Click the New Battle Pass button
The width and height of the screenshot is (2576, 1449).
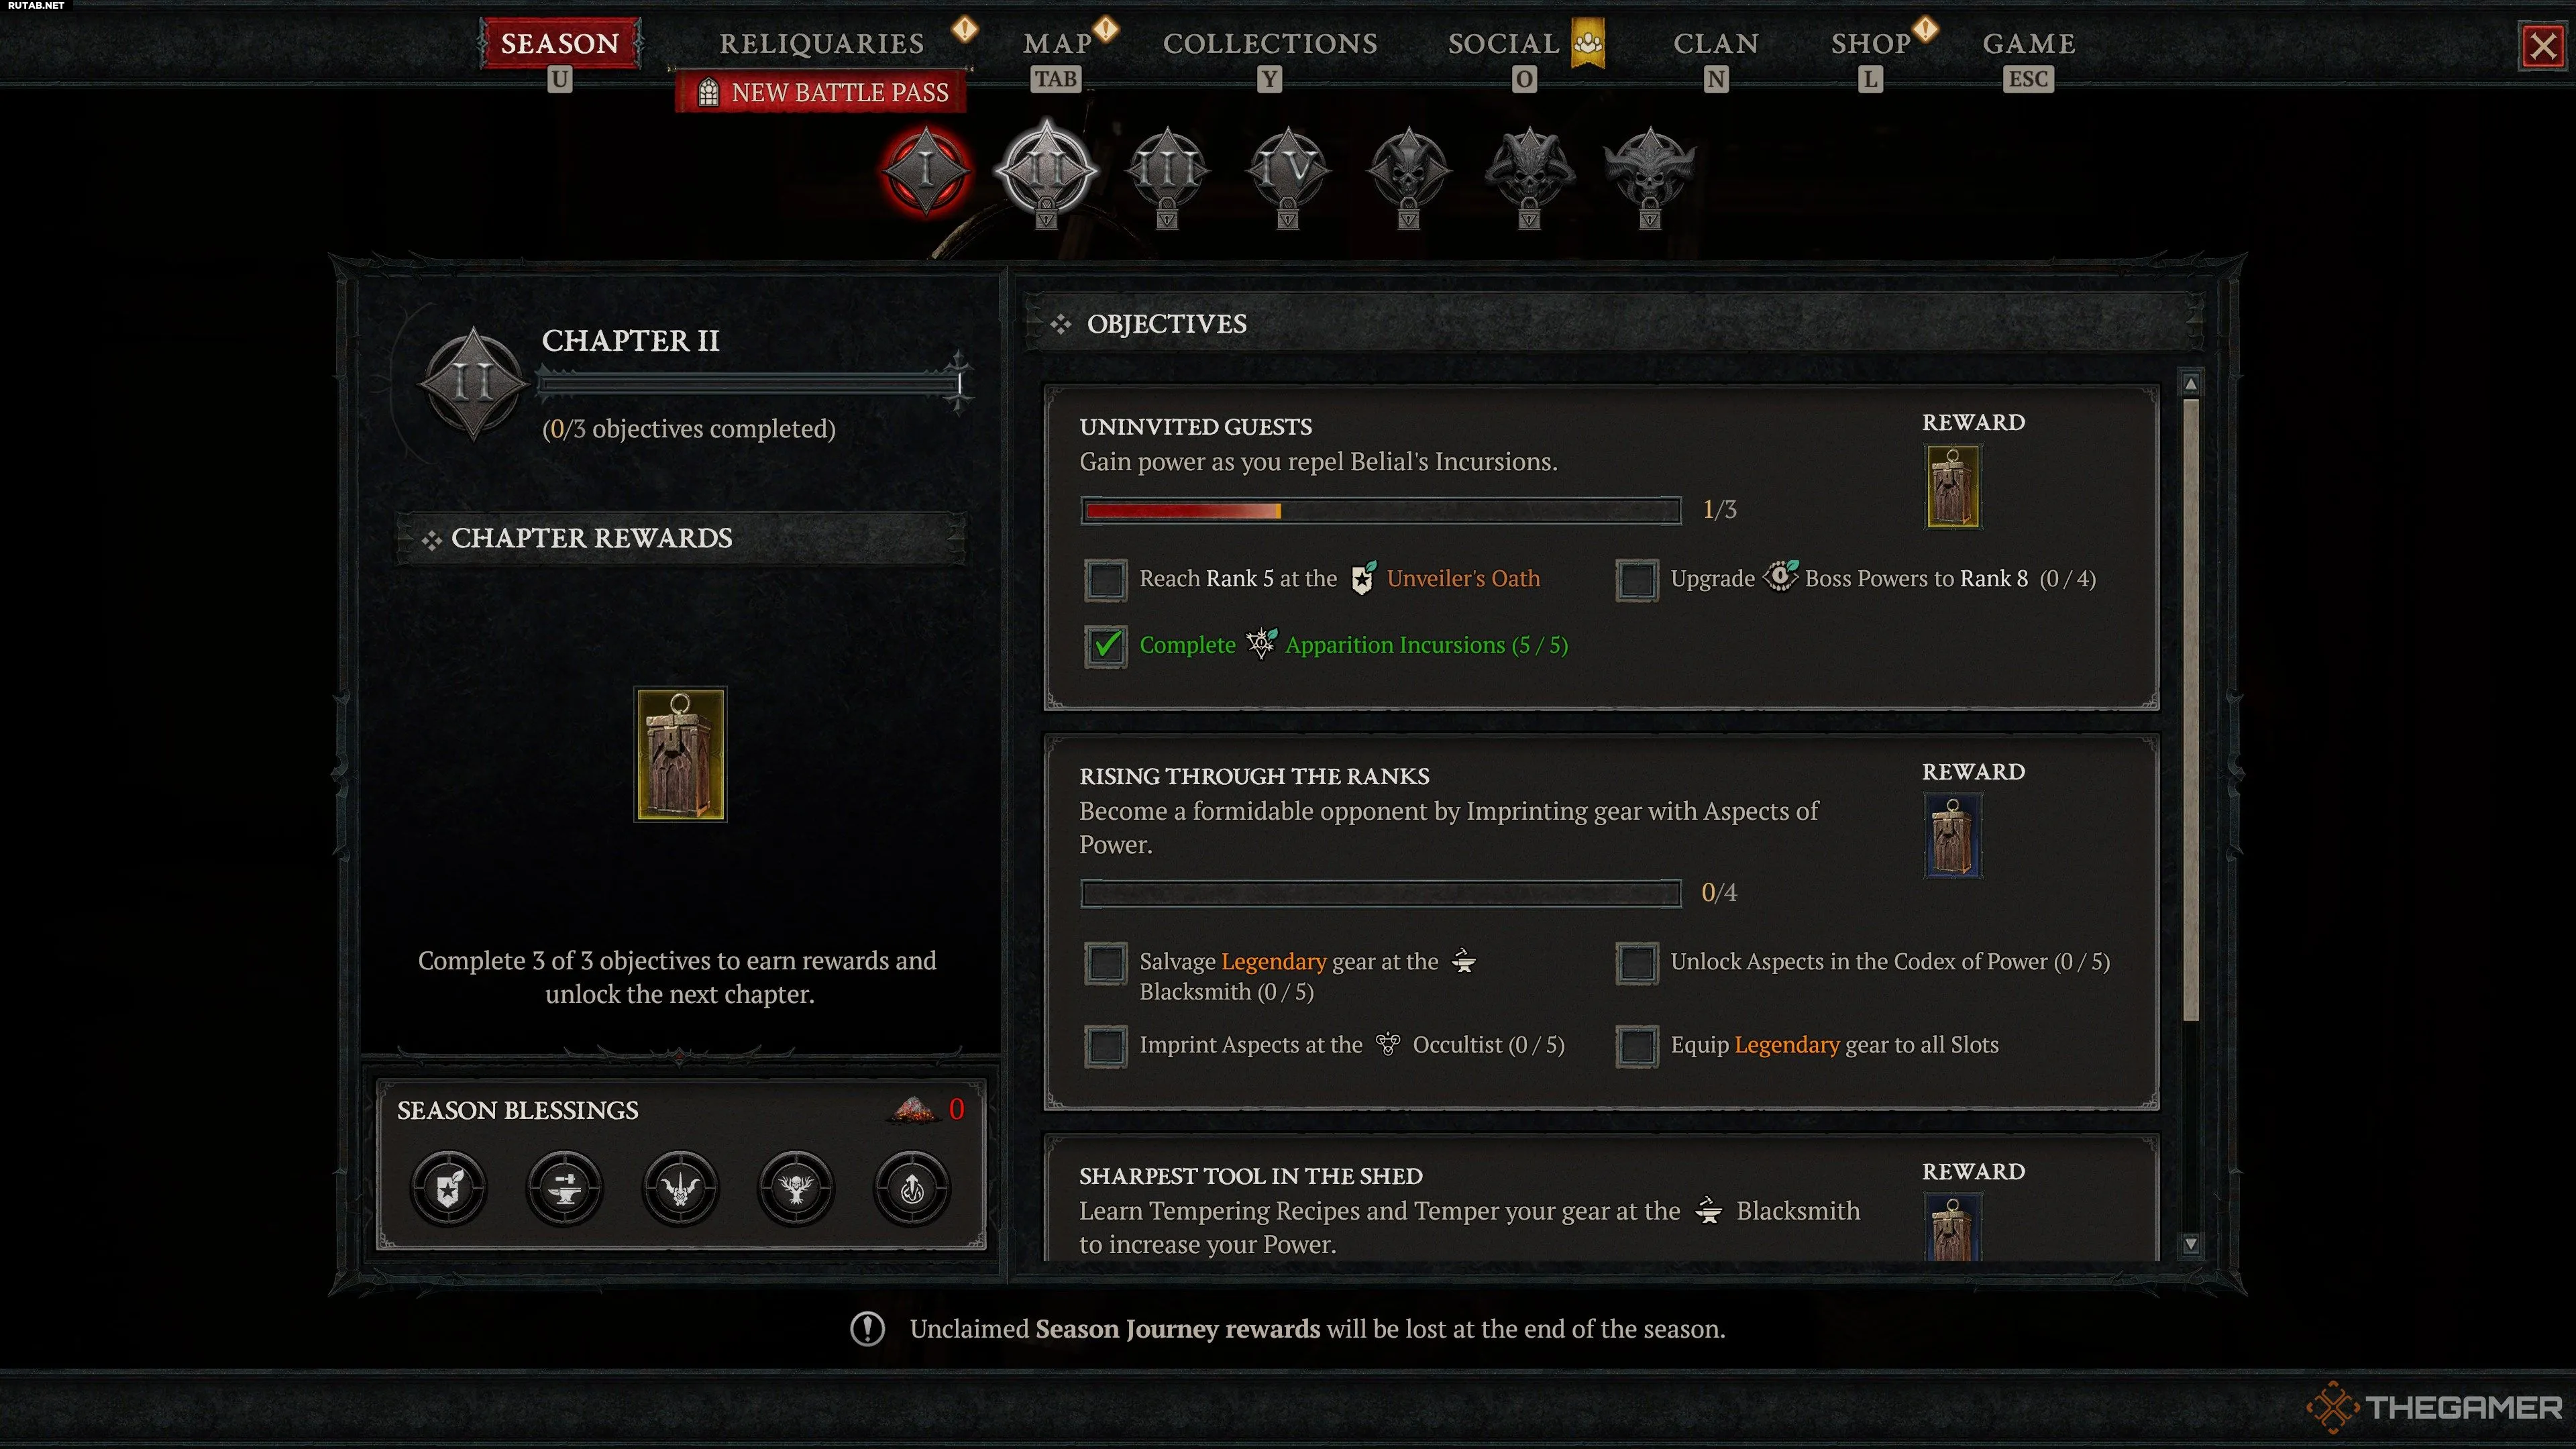tap(822, 93)
